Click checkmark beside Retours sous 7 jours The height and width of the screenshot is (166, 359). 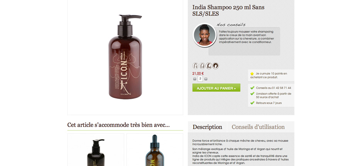point(252,103)
